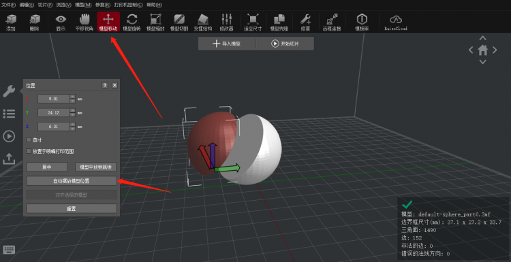Decrease Z position with down stepper
Screen dimensions: 511x262
[72, 129]
